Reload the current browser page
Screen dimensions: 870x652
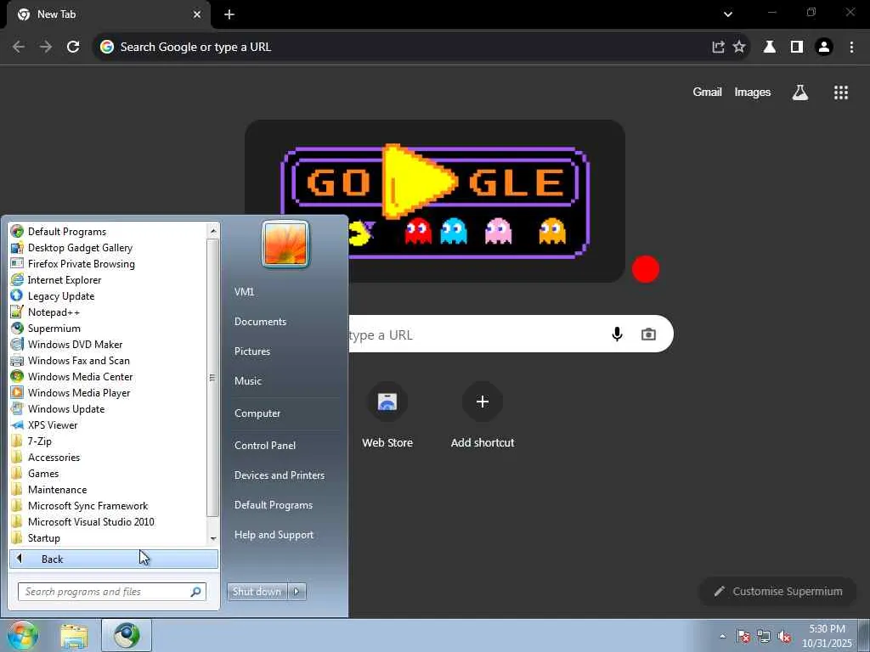point(73,48)
